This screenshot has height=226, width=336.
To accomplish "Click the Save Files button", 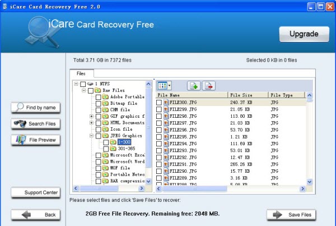I will (291, 215).
